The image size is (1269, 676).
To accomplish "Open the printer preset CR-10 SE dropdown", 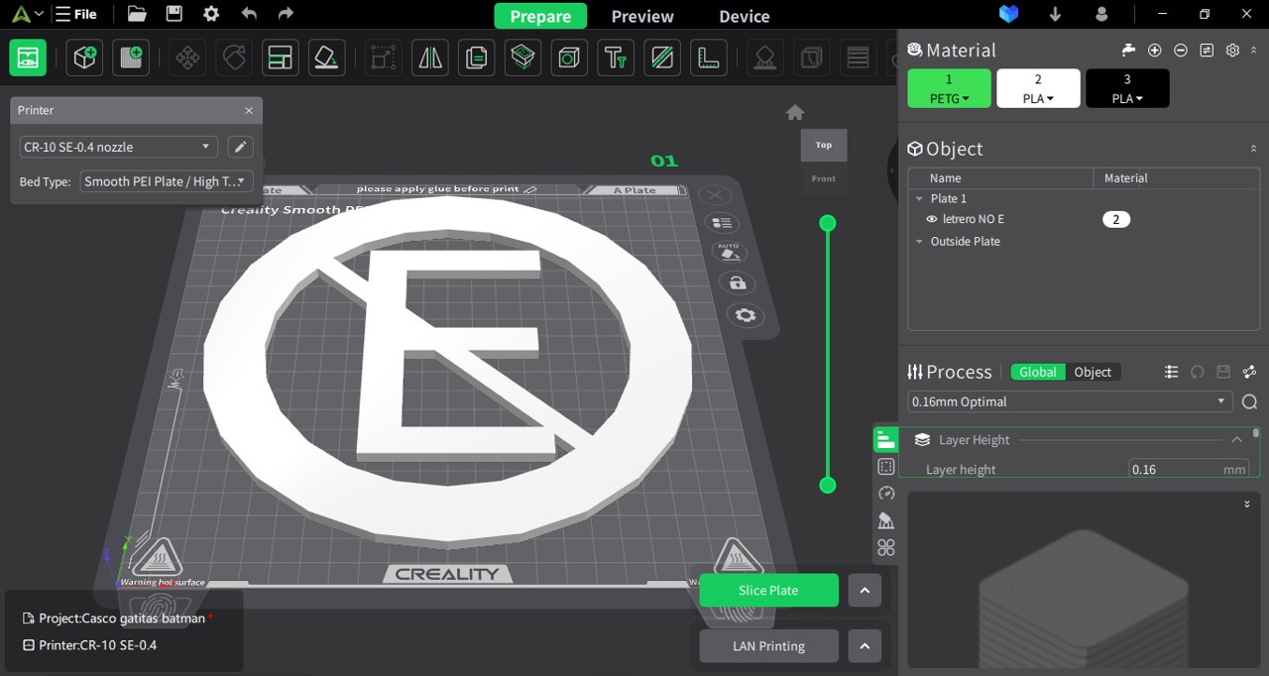I will click(119, 147).
